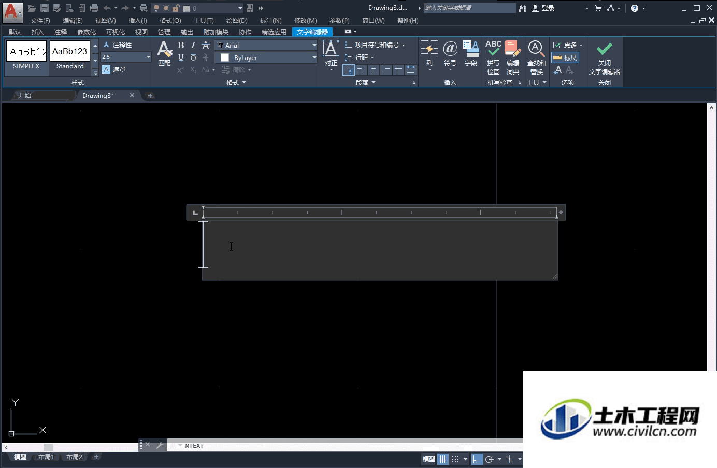Switch to the Insert (插入) ribbon tab
This screenshot has height=468, width=717.
pyautogui.click(x=38, y=32)
